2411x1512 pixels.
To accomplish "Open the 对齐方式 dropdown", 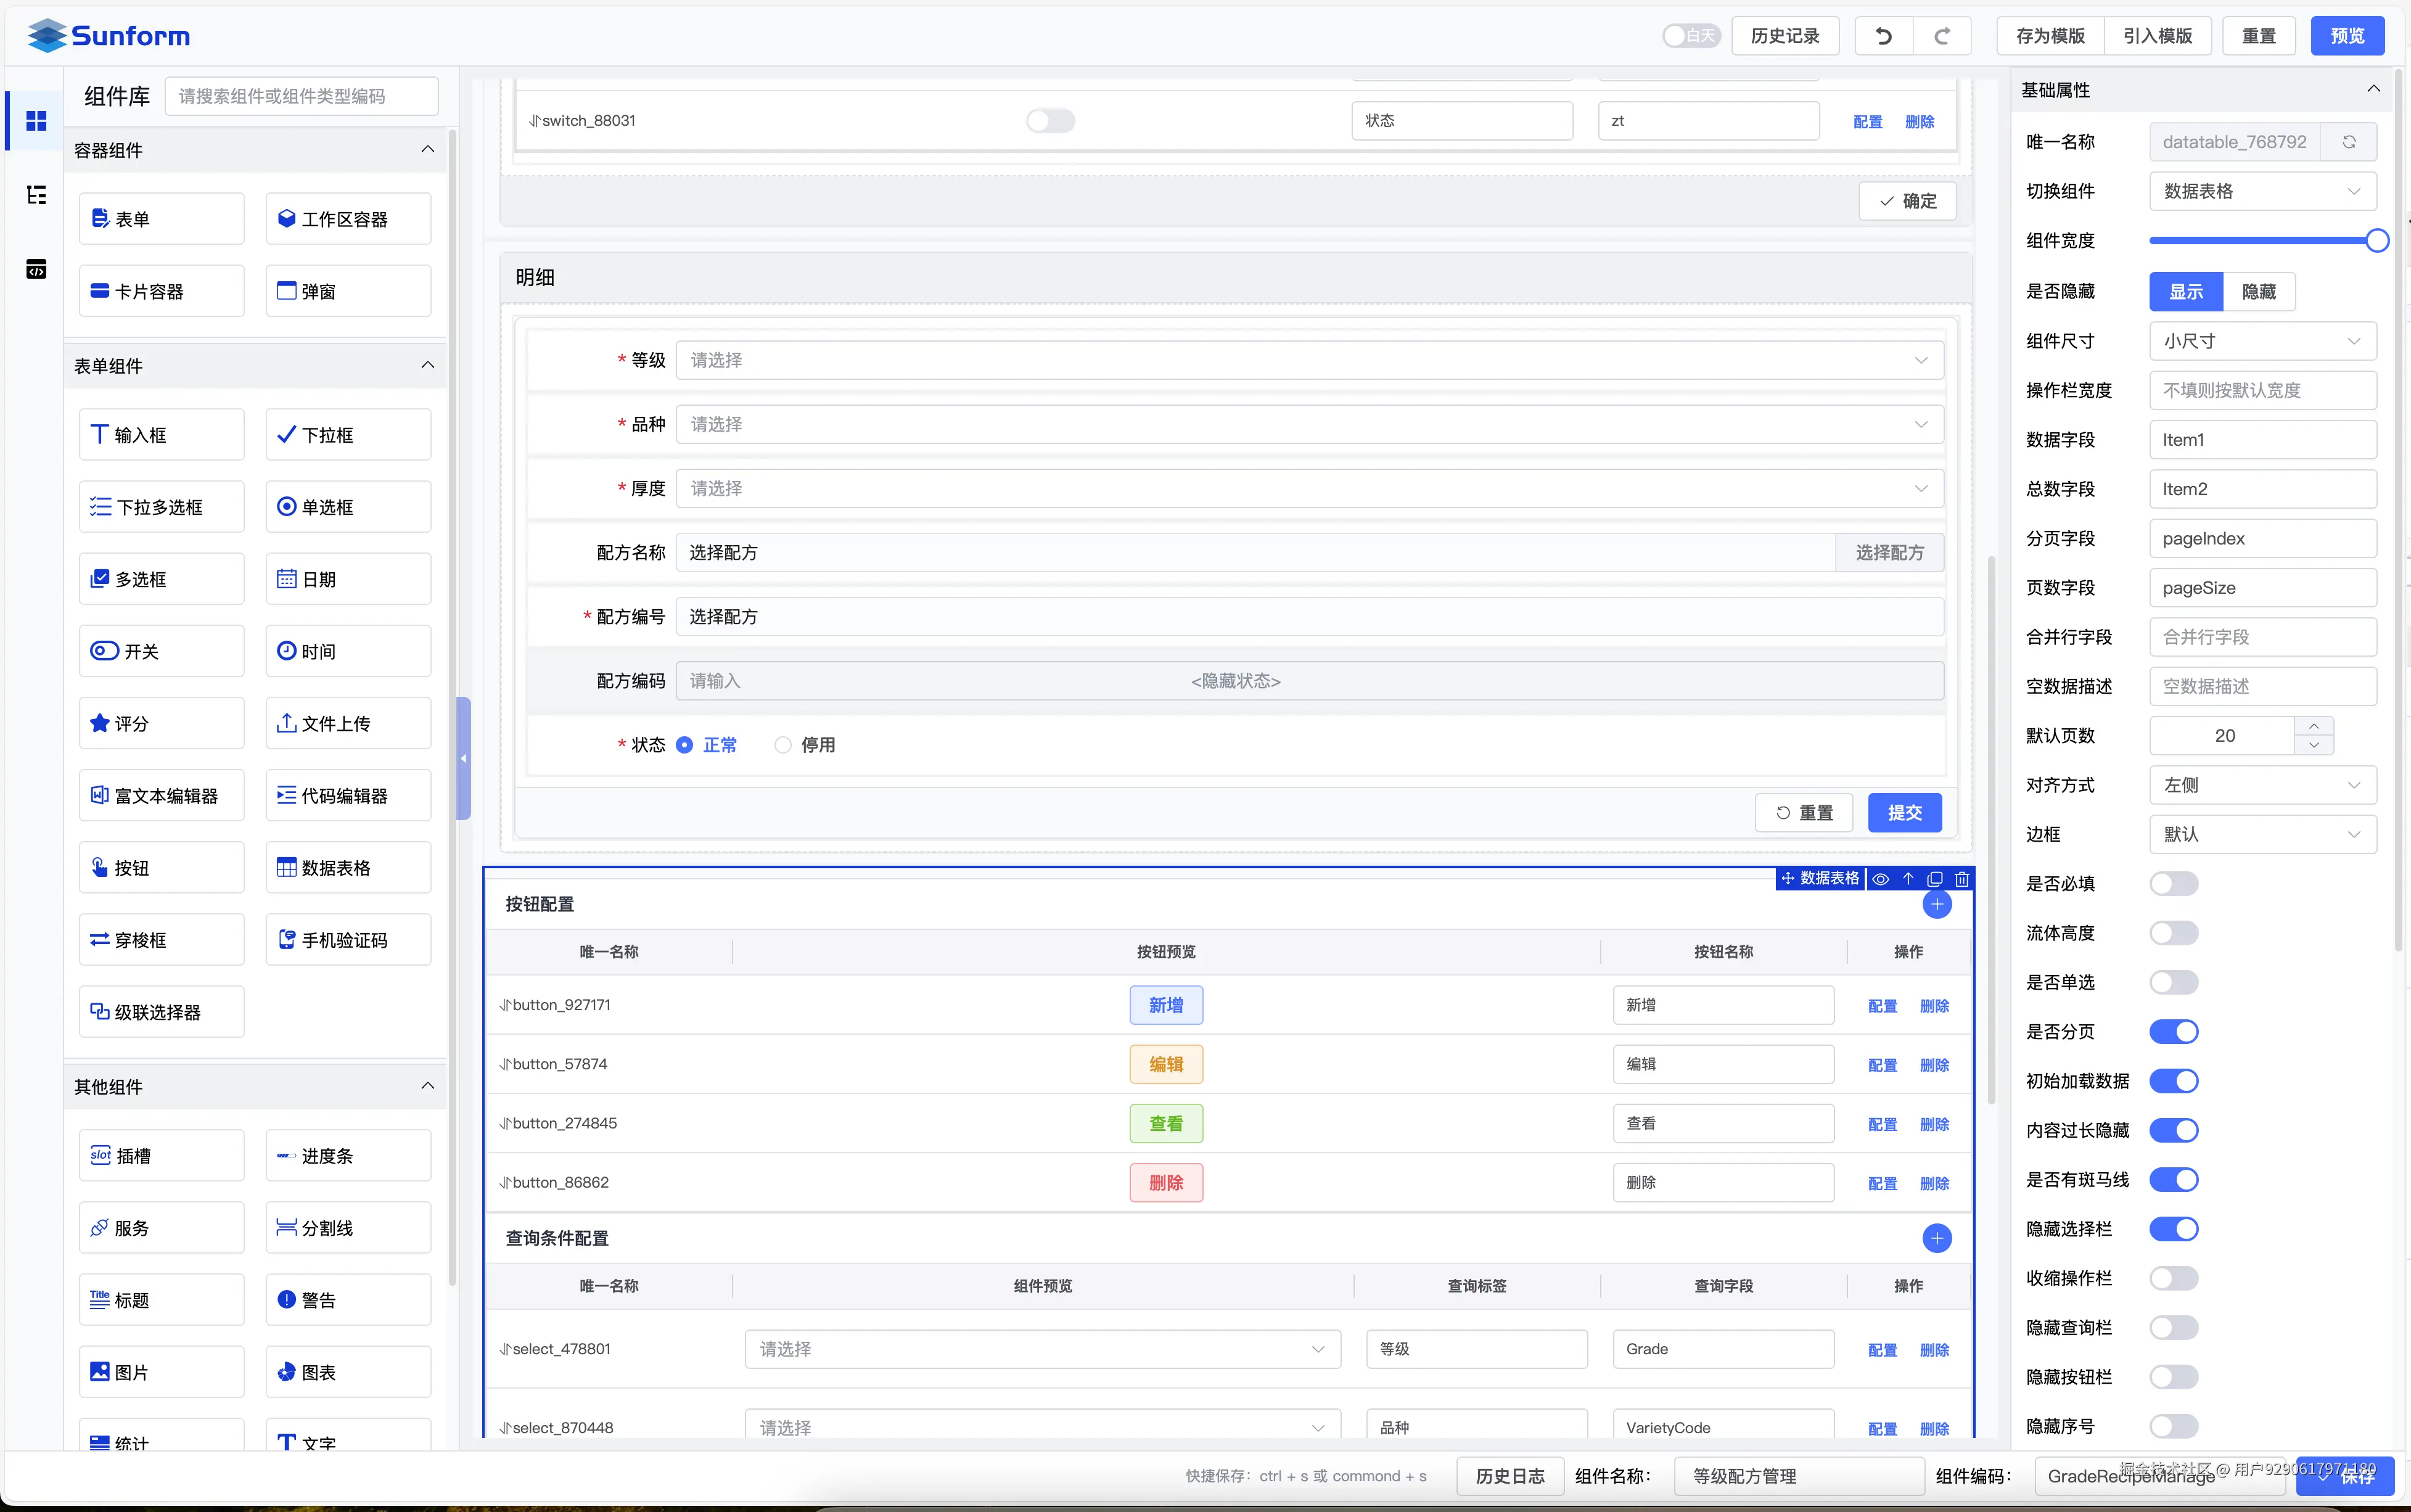I will click(x=2262, y=785).
